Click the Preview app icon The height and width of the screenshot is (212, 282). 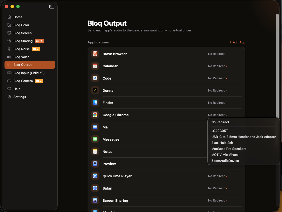coord(95,164)
